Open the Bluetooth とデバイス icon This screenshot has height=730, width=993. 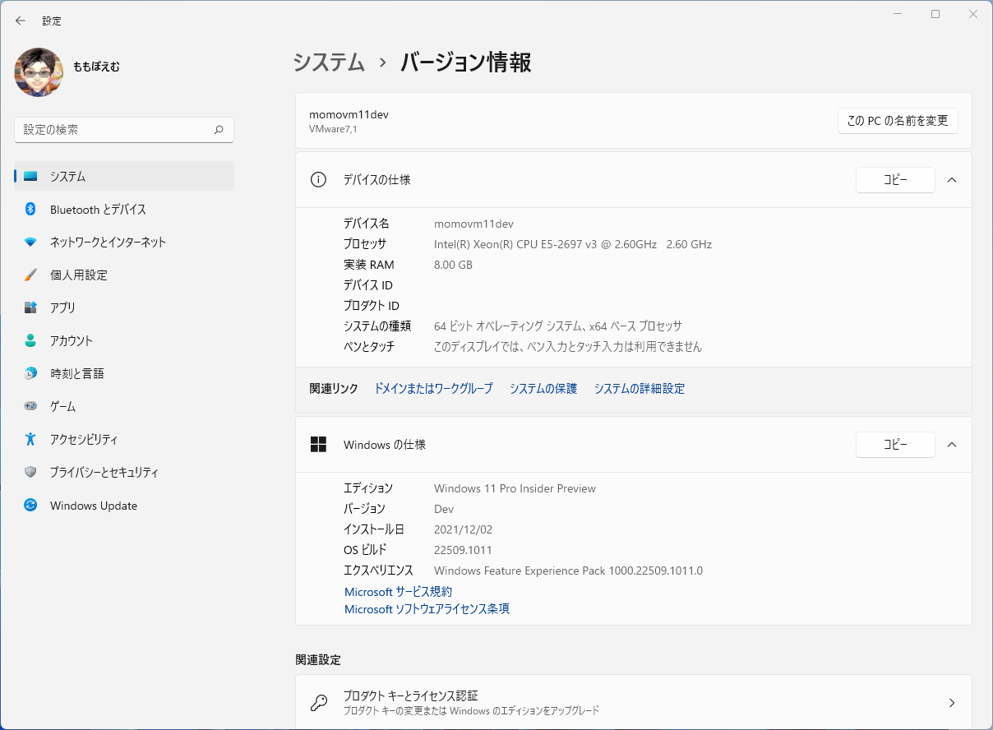coord(30,210)
